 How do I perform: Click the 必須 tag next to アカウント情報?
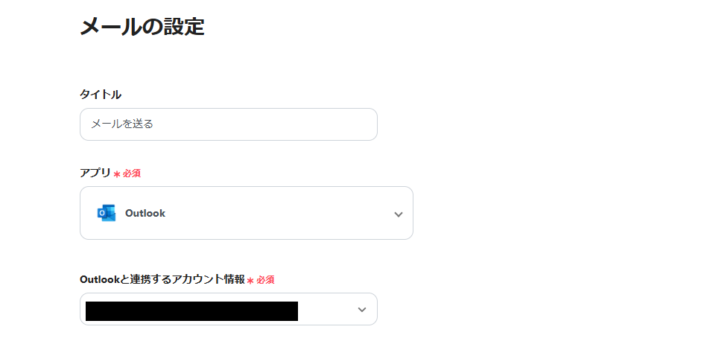coord(266,280)
